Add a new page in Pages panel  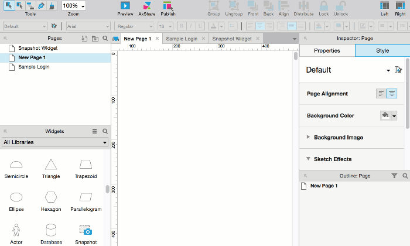click(84, 38)
